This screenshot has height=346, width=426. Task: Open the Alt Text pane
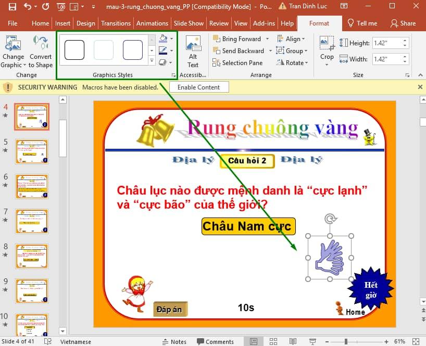pyautogui.click(x=193, y=48)
